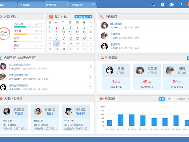Click 李亚丽 new employee photo
This screenshot has width=189, height=142.
pos(7,111)
